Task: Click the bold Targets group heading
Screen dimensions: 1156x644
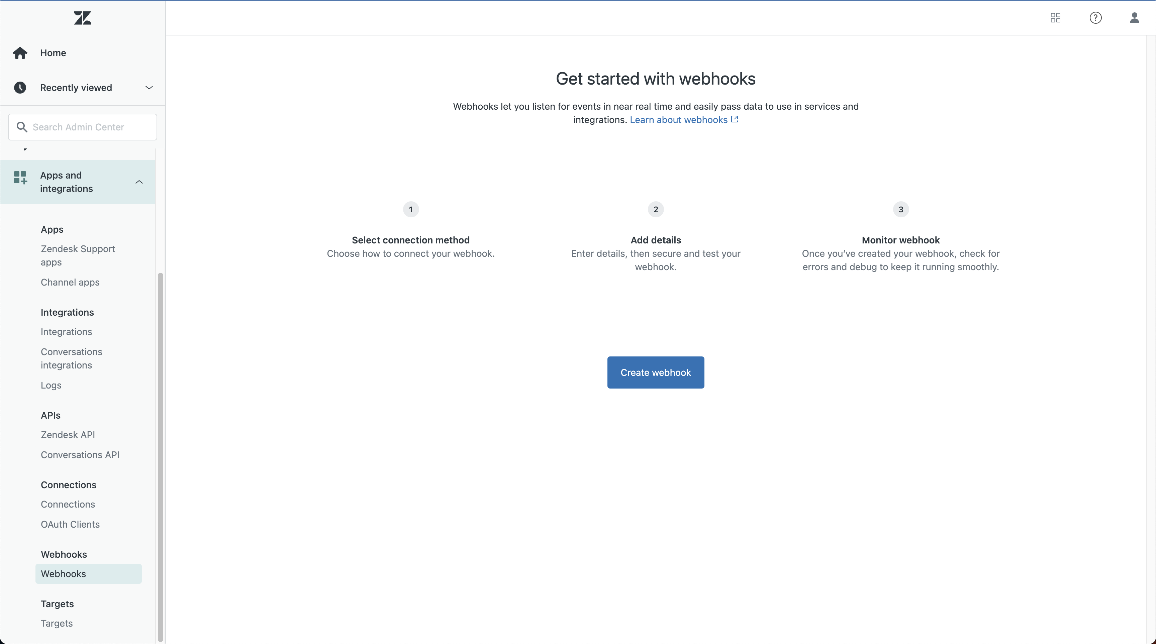Action: pyautogui.click(x=57, y=604)
